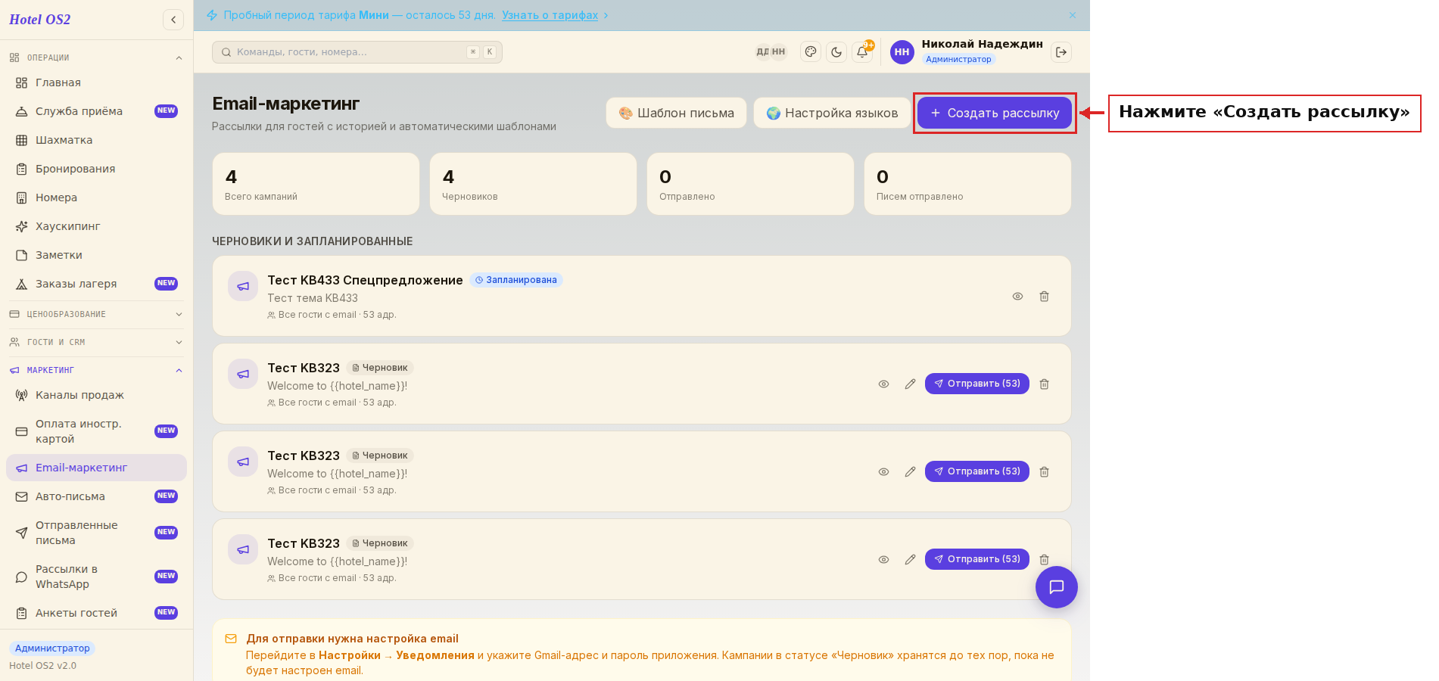Collapse the Маркетинг sidebar section

(x=96, y=370)
